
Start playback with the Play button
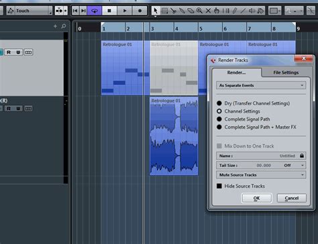coord(125,11)
